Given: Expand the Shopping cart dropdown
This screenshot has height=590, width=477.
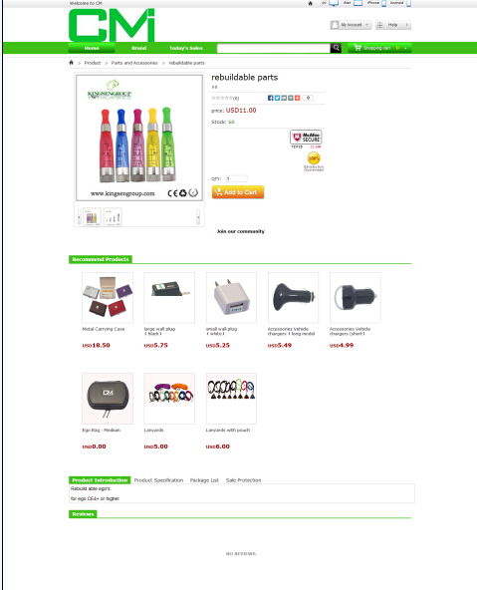Looking at the screenshot, I should click(379, 48).
